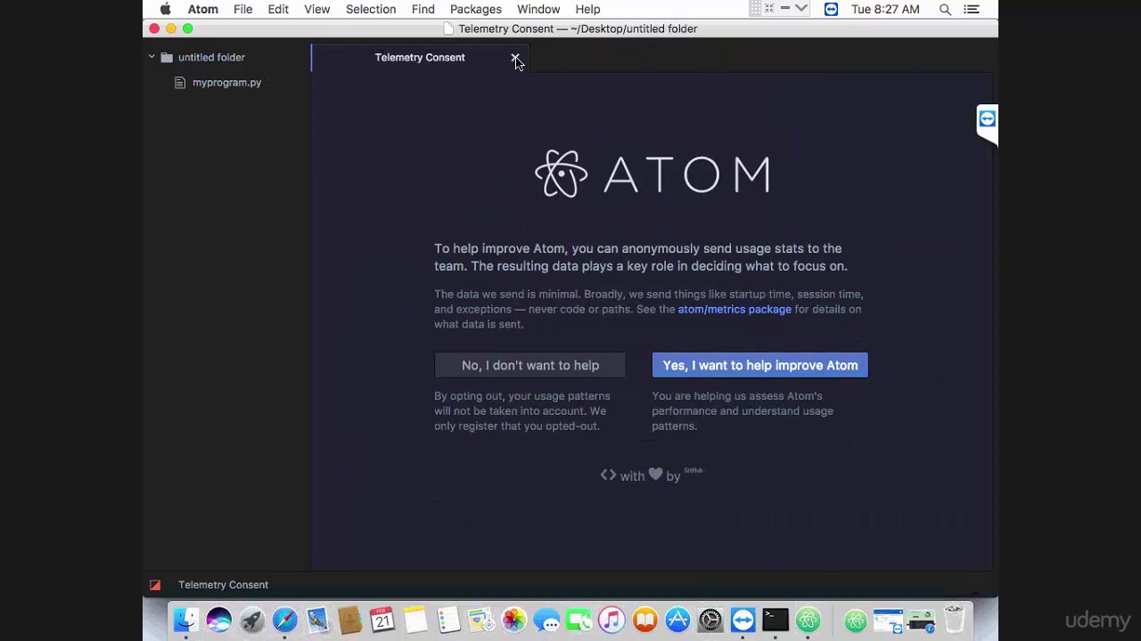Click the GitHub logo link in footer
Screen dimensions: 1141x641
(694, 470)
